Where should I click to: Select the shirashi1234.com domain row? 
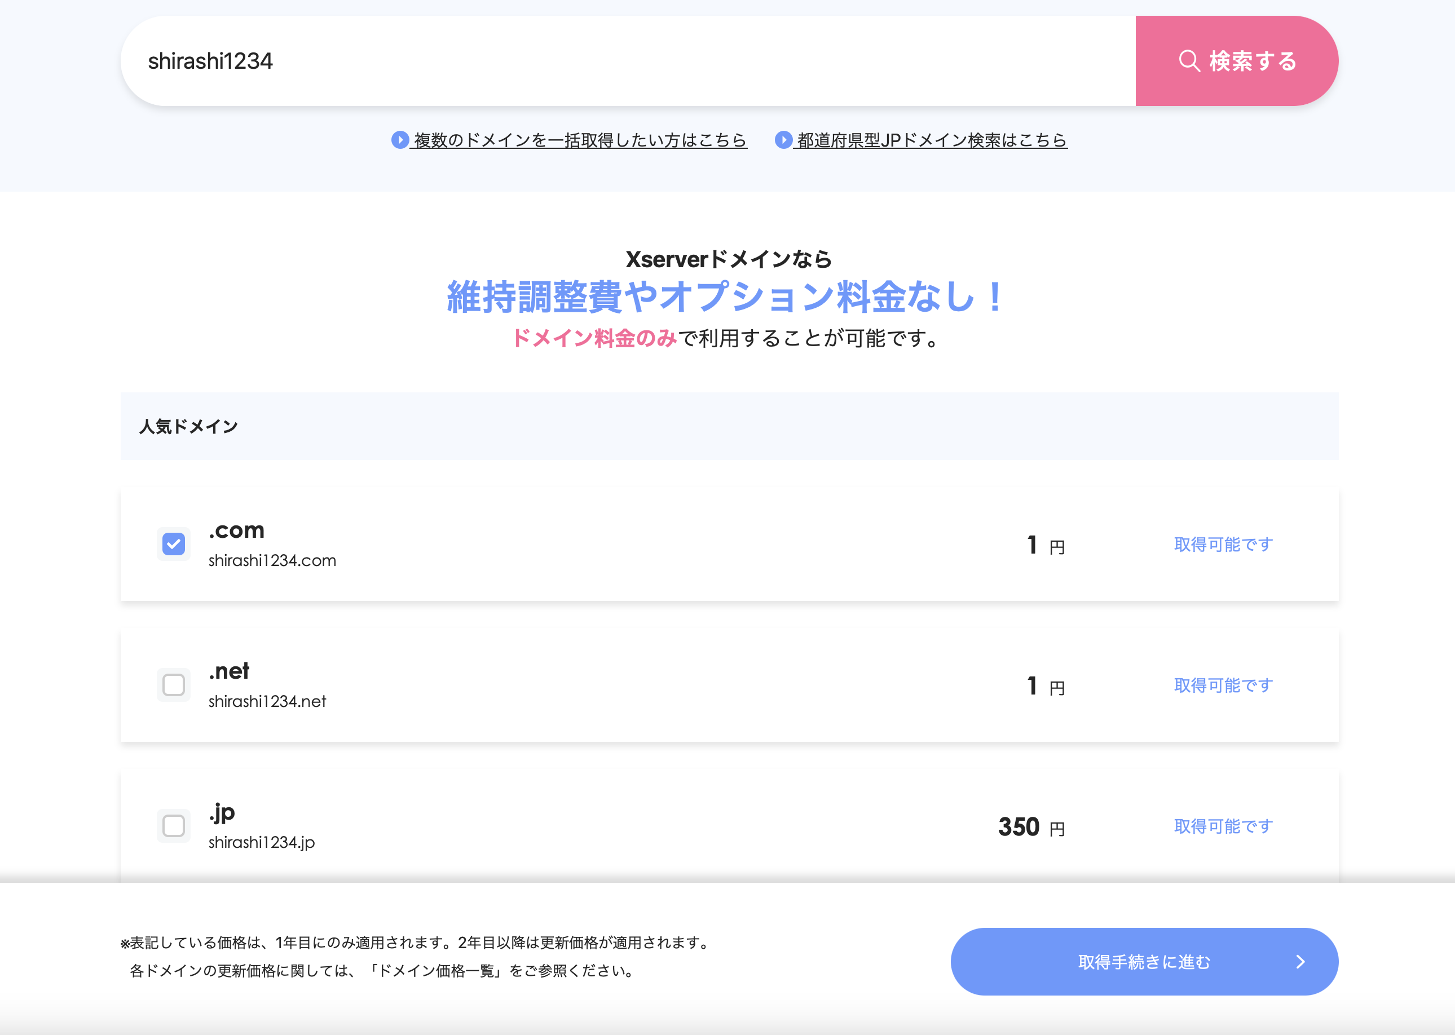[272, 560]
